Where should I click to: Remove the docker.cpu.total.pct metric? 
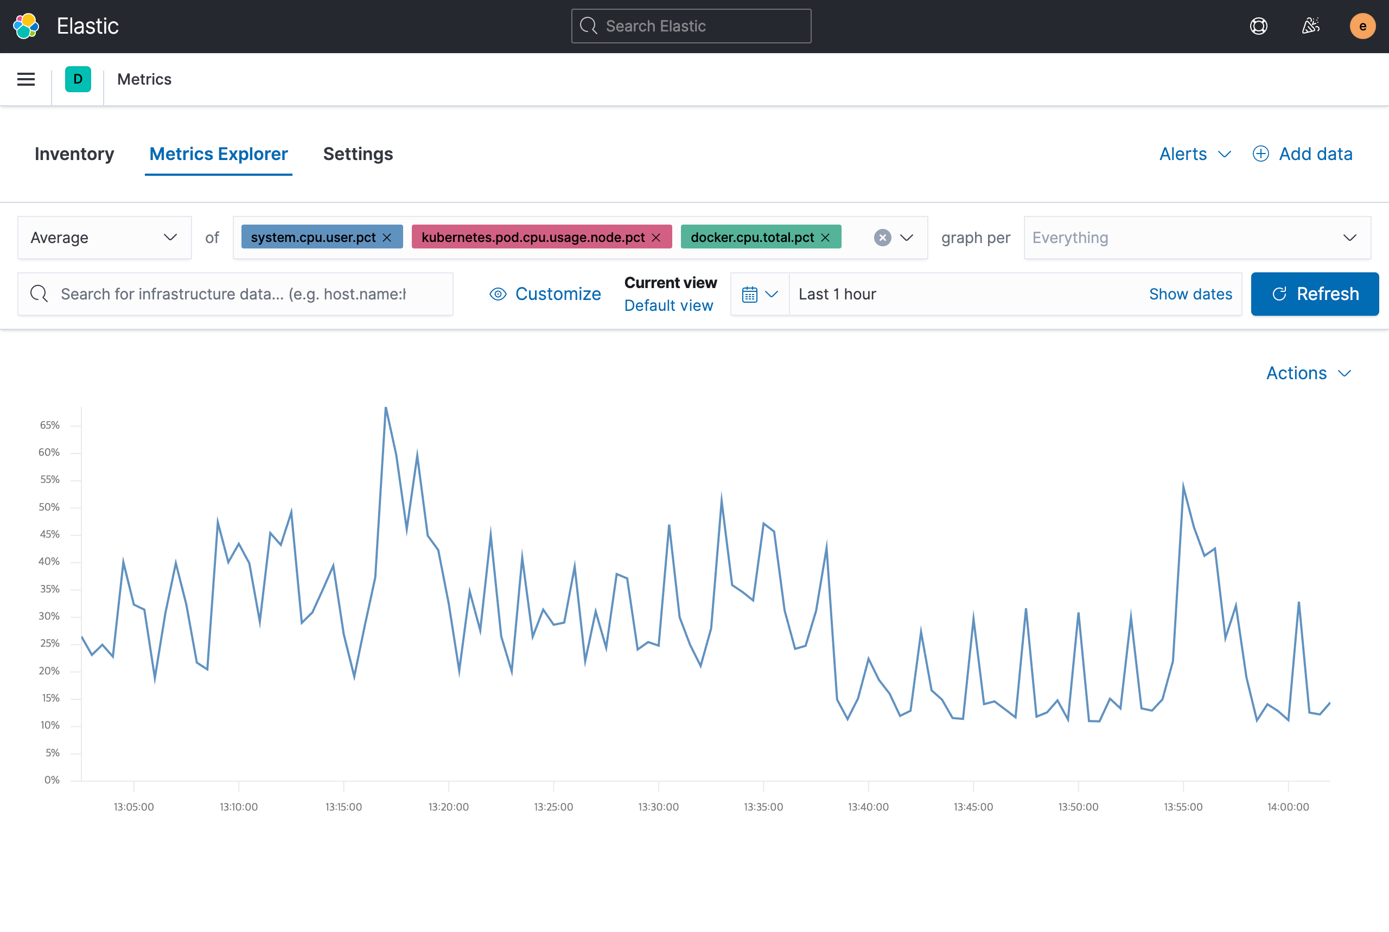pos(825,237)
